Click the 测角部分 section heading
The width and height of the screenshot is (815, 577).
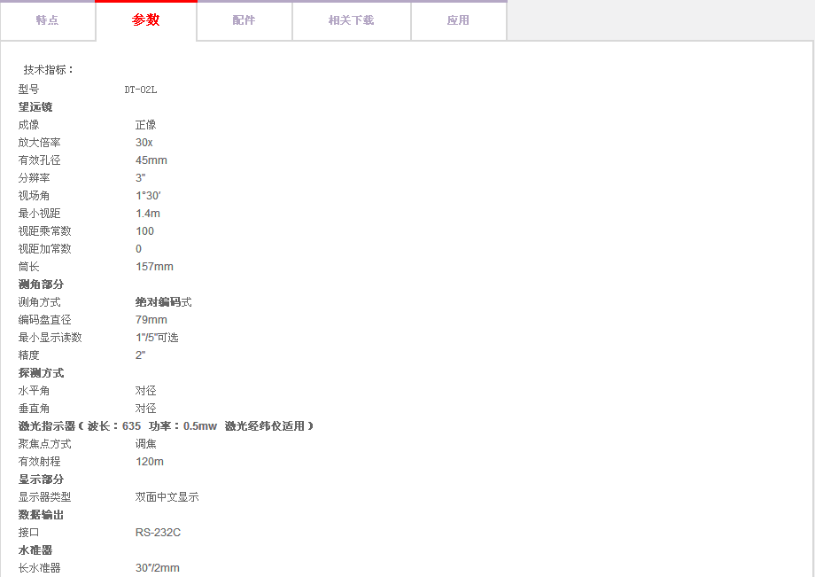[41, 285]
